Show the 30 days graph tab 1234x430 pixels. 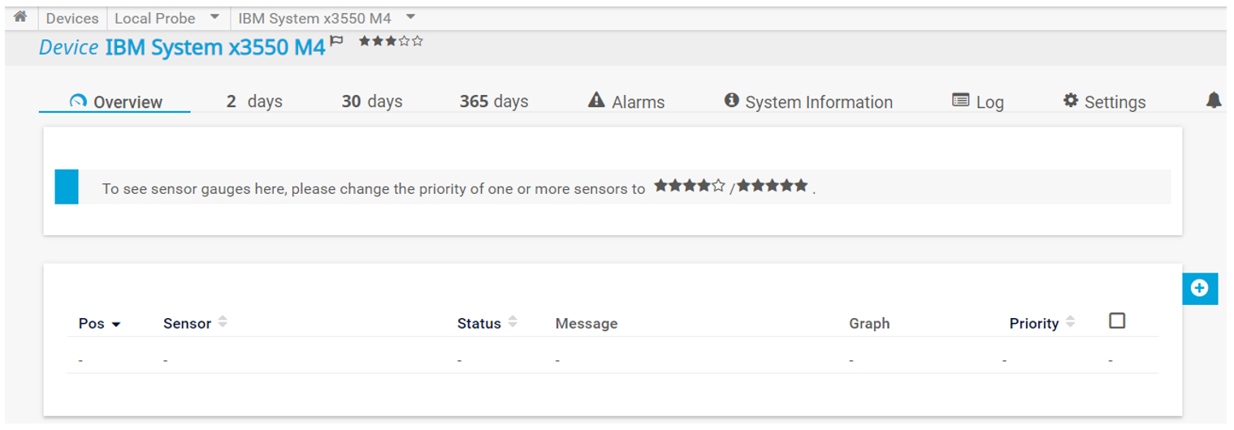[x=372, y=102]
